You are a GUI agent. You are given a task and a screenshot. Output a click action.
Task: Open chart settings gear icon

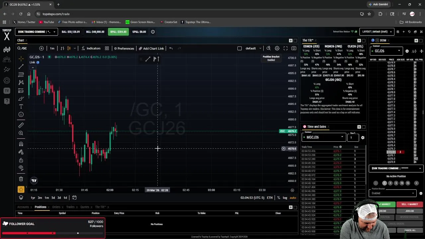click(277, 48)
